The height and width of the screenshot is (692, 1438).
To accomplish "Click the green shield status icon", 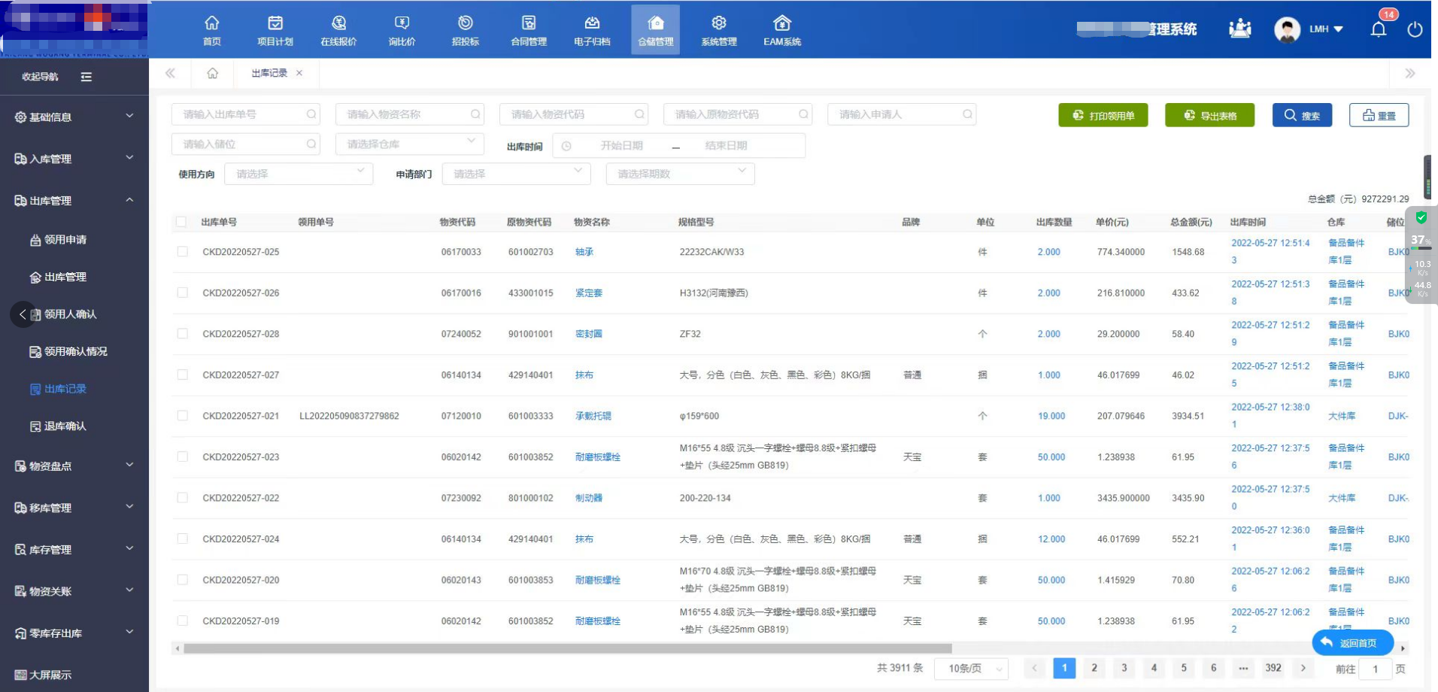I will point(1421,217).
